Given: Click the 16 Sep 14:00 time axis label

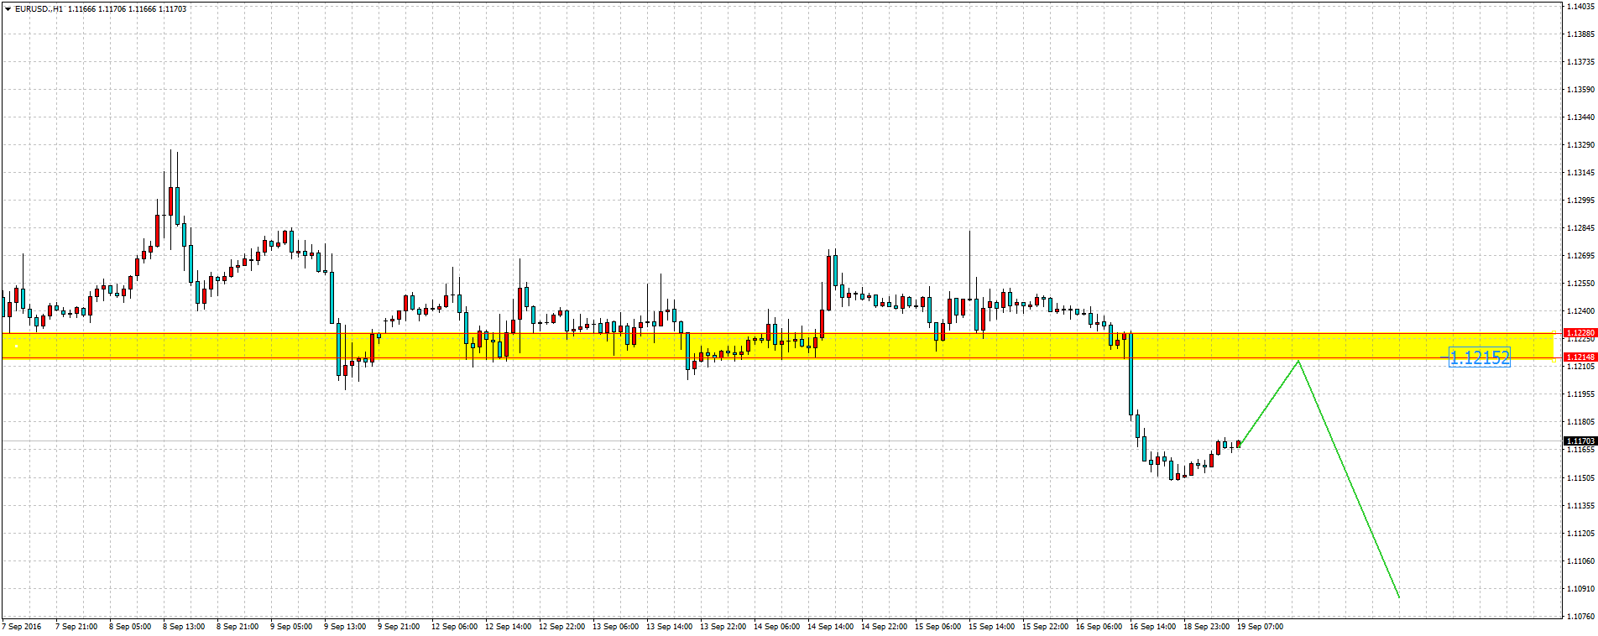Looking at the screenshot, I should point(1152,627).
